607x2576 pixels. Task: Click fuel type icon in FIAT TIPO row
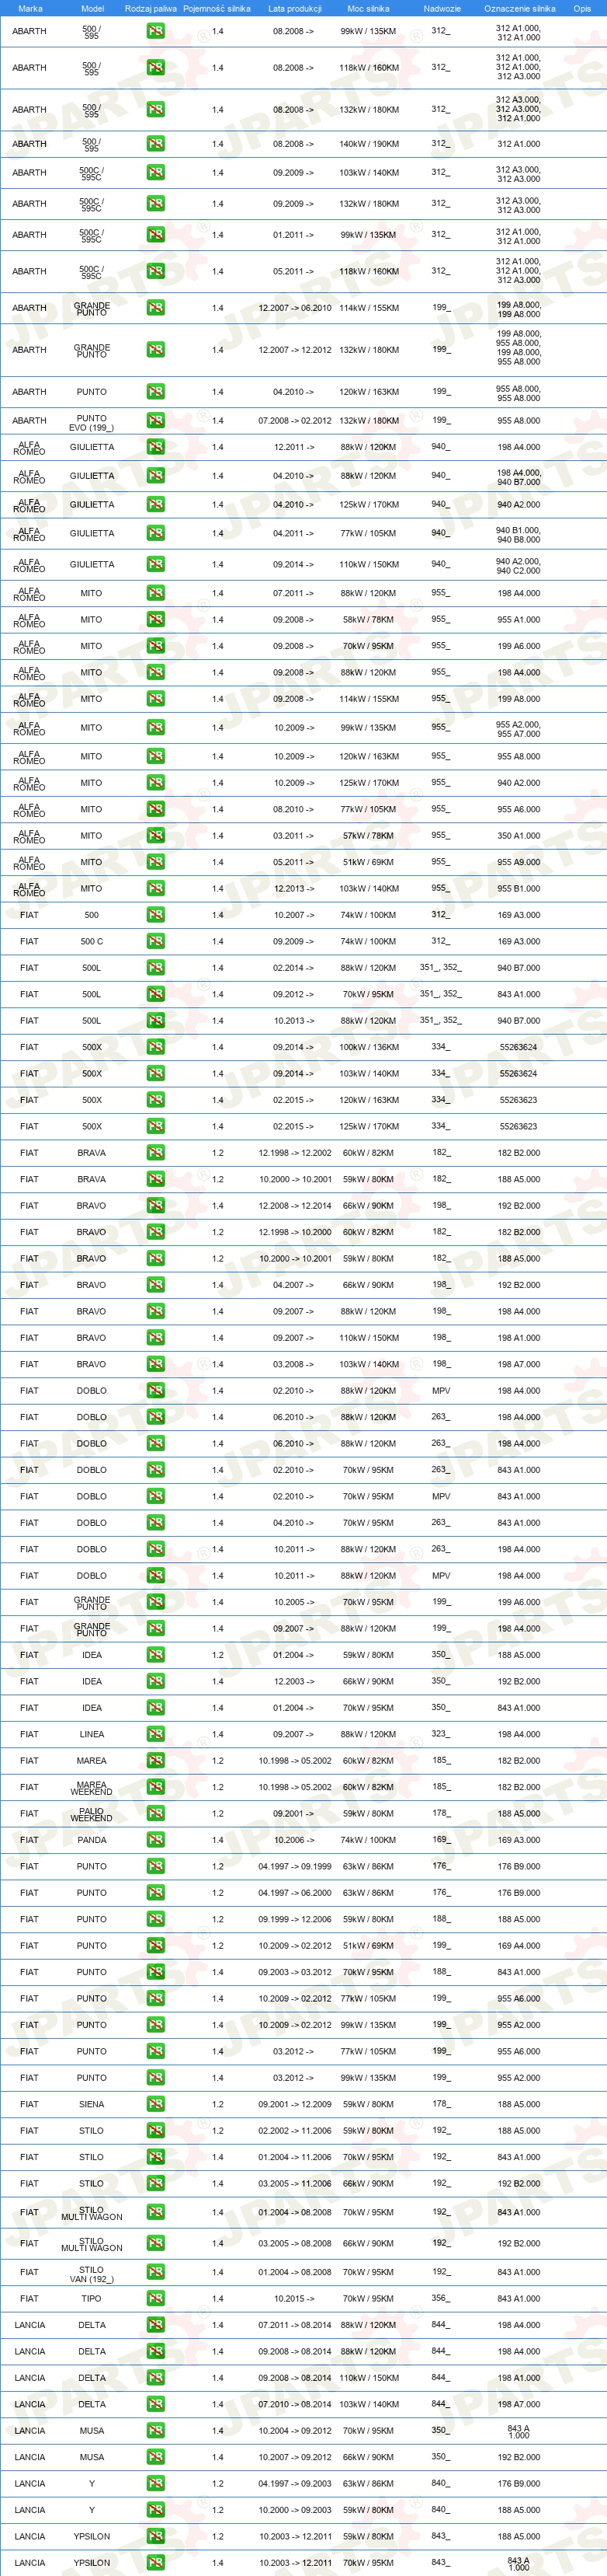click(156, 2298)
